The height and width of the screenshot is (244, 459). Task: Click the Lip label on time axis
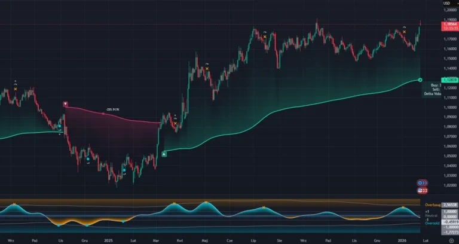[x=253, y=241]
